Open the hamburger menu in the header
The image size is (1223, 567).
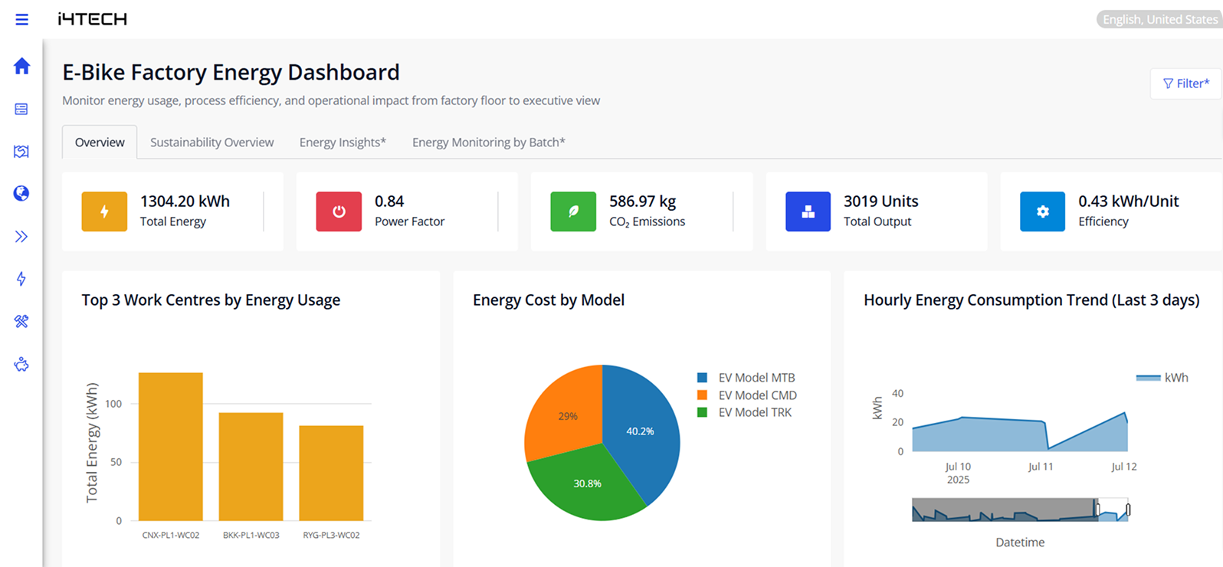tap(21, 20)
